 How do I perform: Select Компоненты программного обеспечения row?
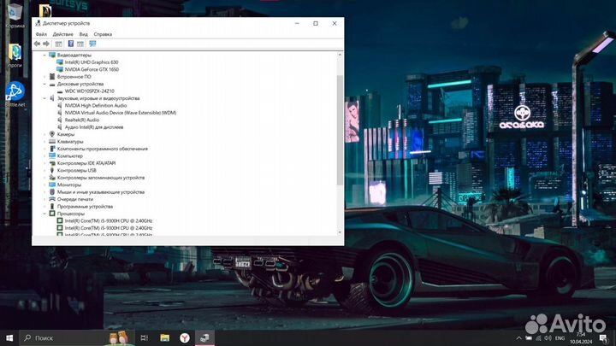pos(102,149)
